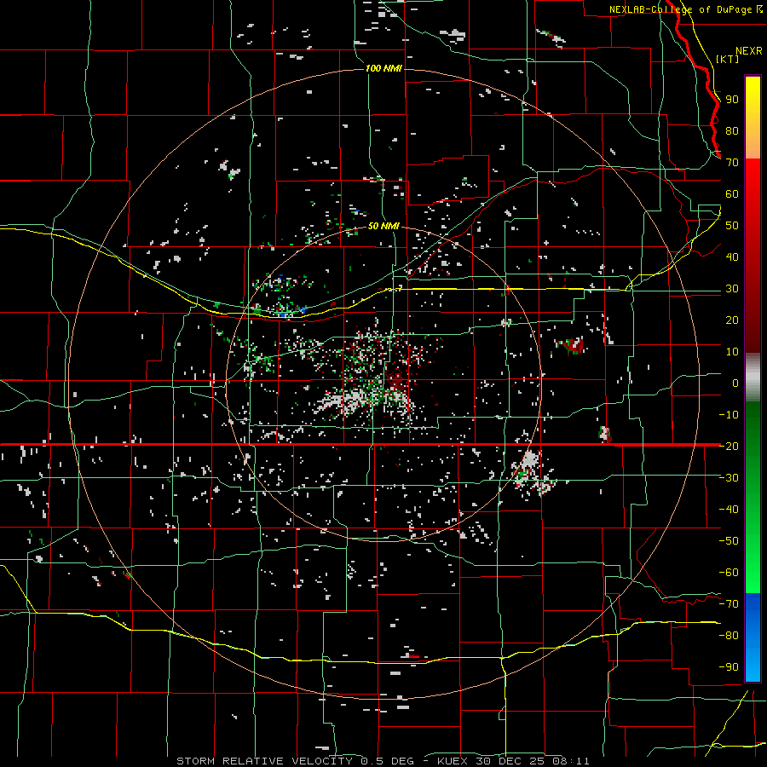Image resolution: width=767 pixels, height=767 pixels.
Task: Select the positive 40 scale value
Action: [x=732, y=257]
